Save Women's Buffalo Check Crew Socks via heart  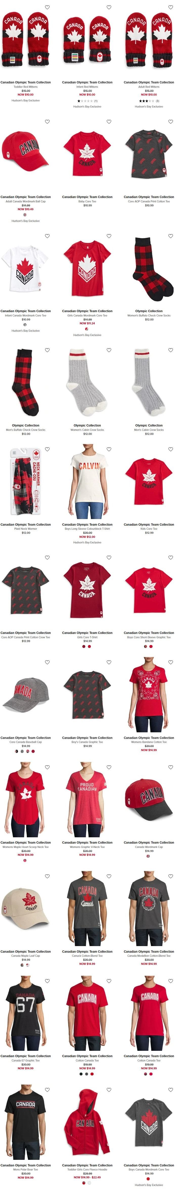pyautogui.click(x=171, y=236)
